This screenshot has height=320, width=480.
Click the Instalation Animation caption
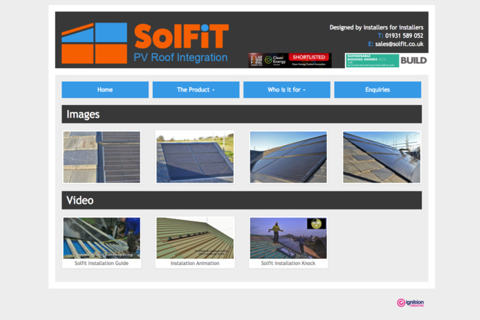tap(195, 263)
